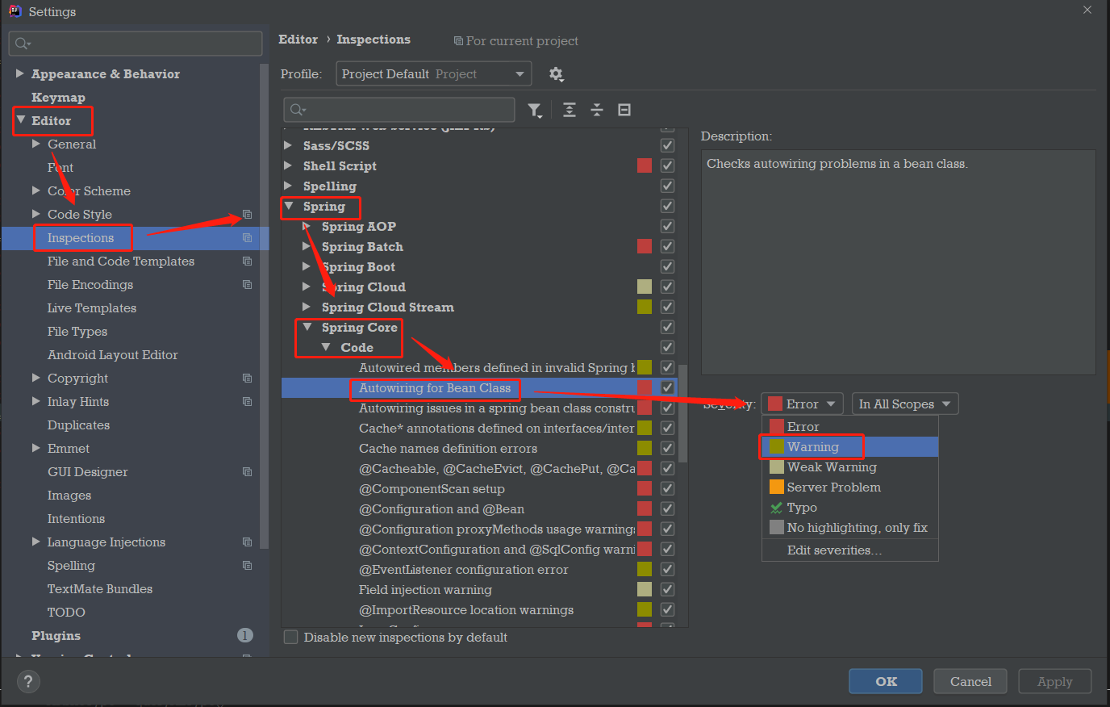Screen dimensions: 1110x707
Task: Toggle the Shell Script inspections checkbox
Action: point(667,165)
